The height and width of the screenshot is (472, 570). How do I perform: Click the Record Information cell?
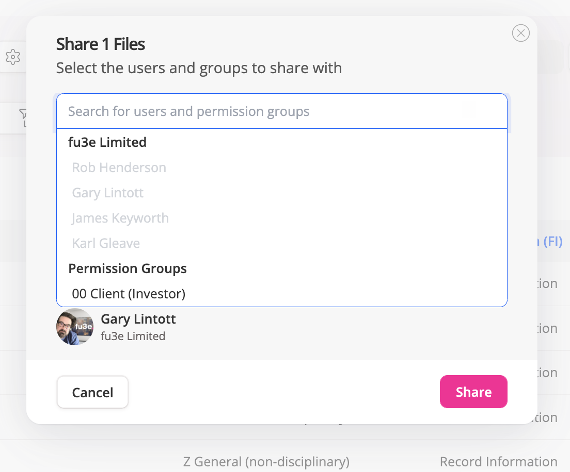(498, 462)
